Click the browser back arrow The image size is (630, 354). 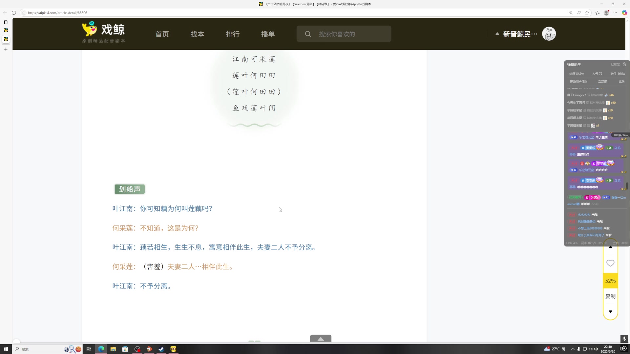coord(5,13)
